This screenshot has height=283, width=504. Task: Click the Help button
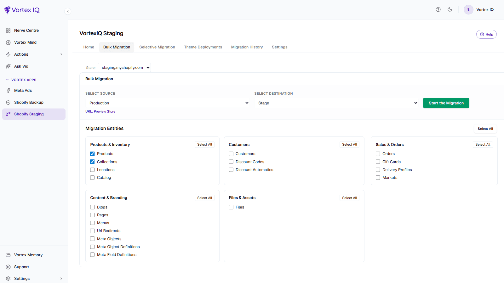[486, 34]
